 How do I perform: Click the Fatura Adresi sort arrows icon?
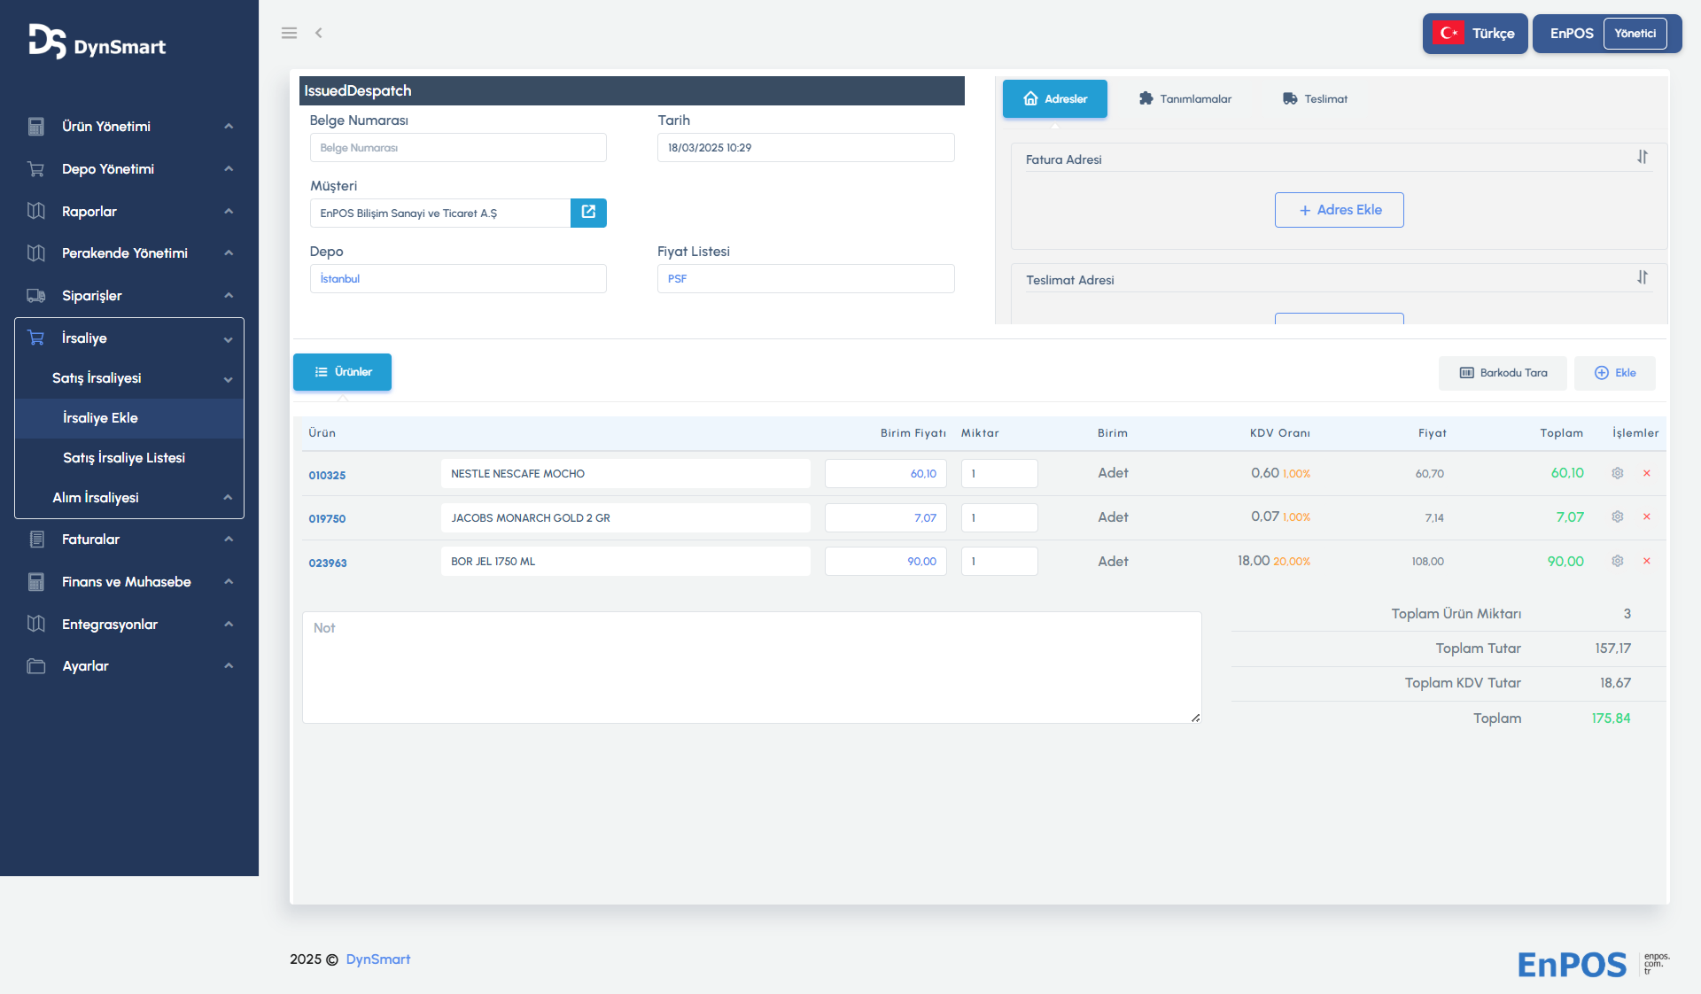1643,158
